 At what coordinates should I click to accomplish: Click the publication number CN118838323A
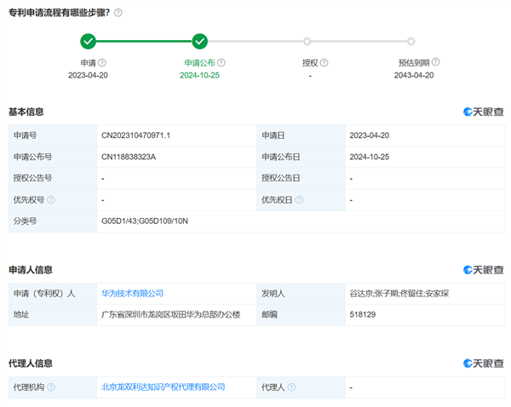point(129,158)
